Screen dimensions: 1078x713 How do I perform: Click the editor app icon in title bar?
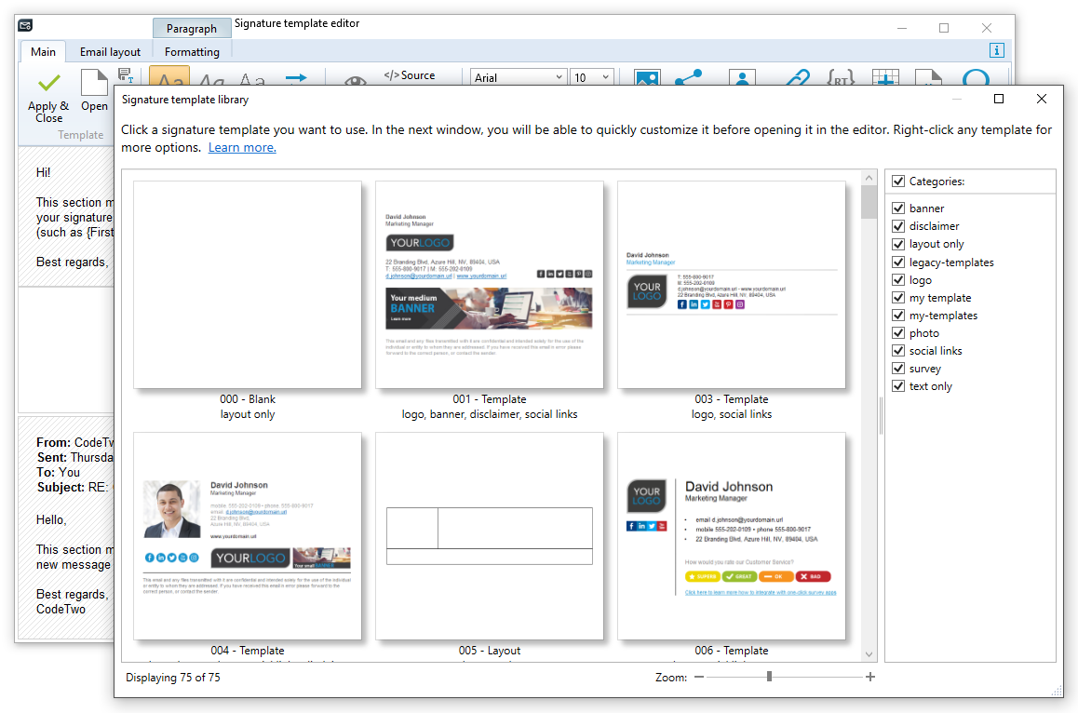coord(25,25)
